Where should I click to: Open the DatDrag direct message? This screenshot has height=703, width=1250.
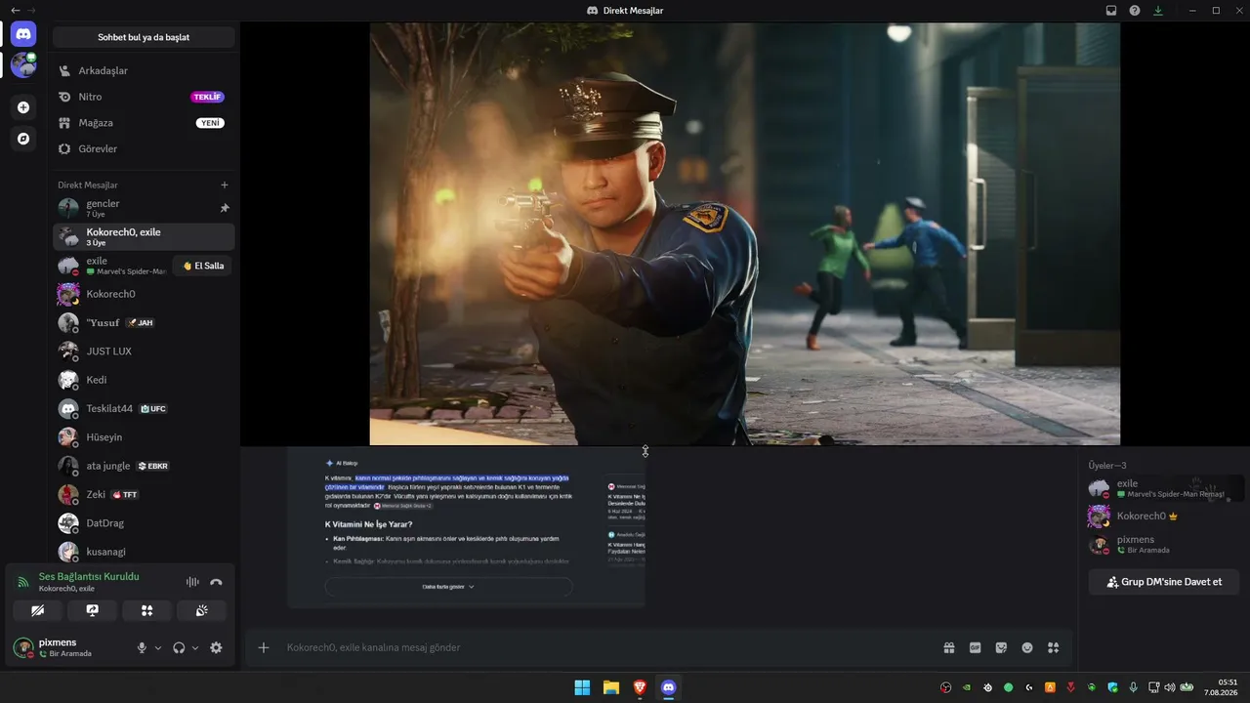tap(144, 523)
